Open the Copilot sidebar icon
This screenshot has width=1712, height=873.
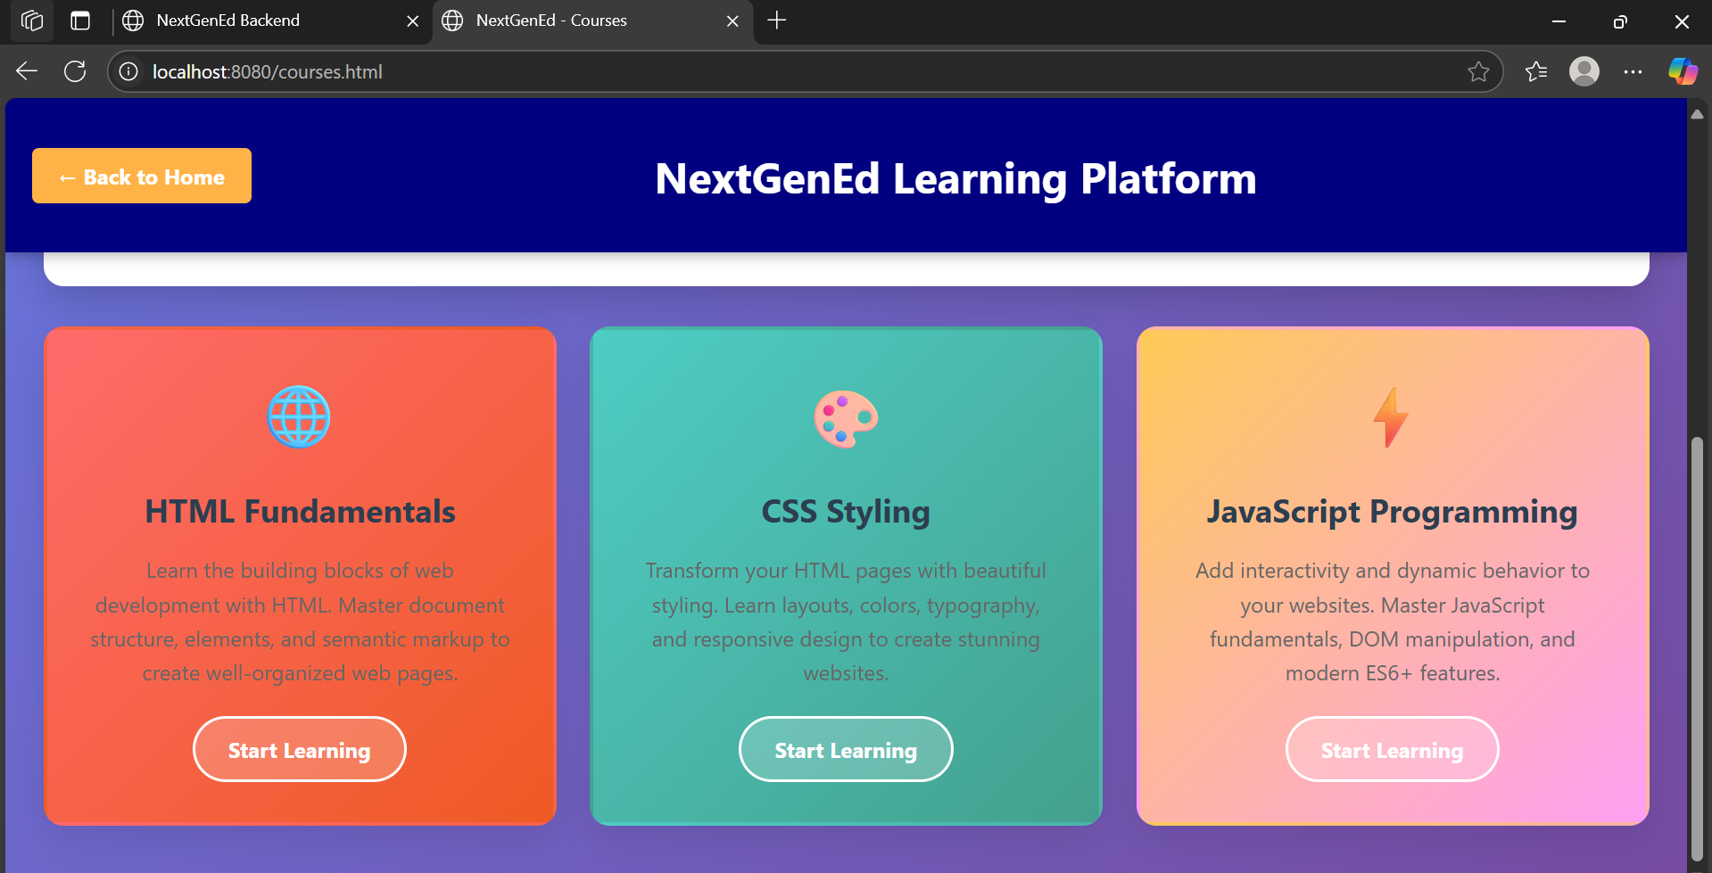tap(1683, 71)
